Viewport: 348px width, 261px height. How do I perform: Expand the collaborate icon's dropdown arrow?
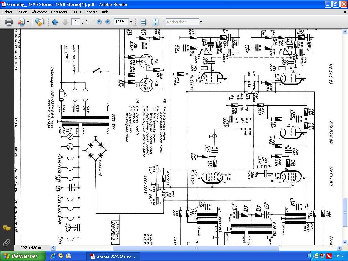[28, 22]
